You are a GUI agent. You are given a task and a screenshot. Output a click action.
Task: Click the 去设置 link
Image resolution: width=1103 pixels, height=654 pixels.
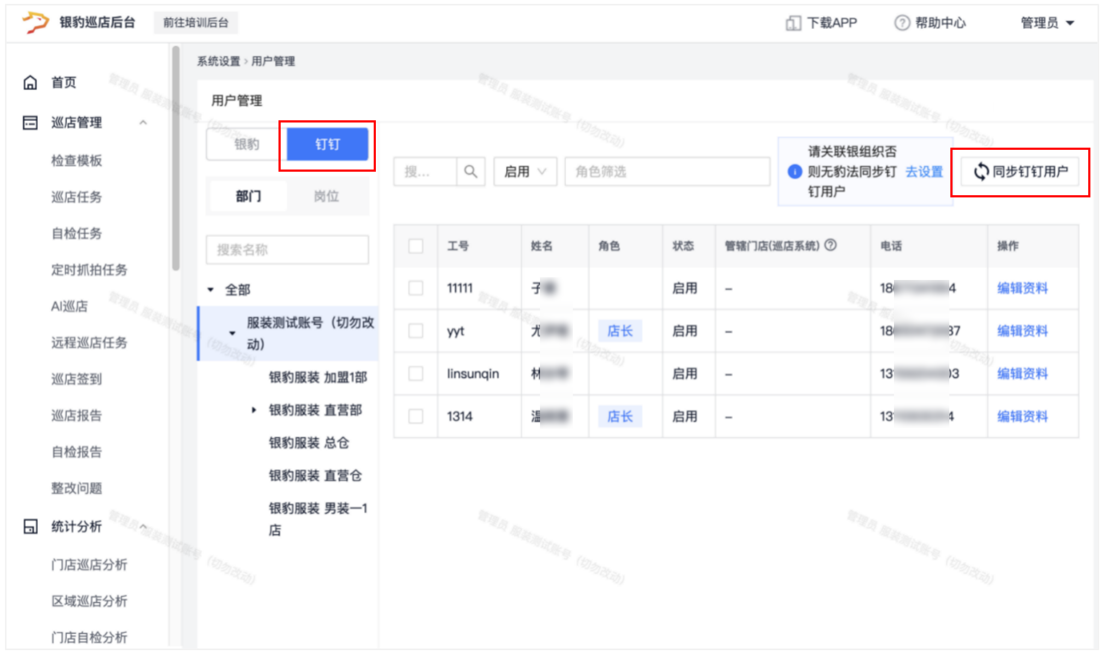pyautogui.click(x=924, y=172)
